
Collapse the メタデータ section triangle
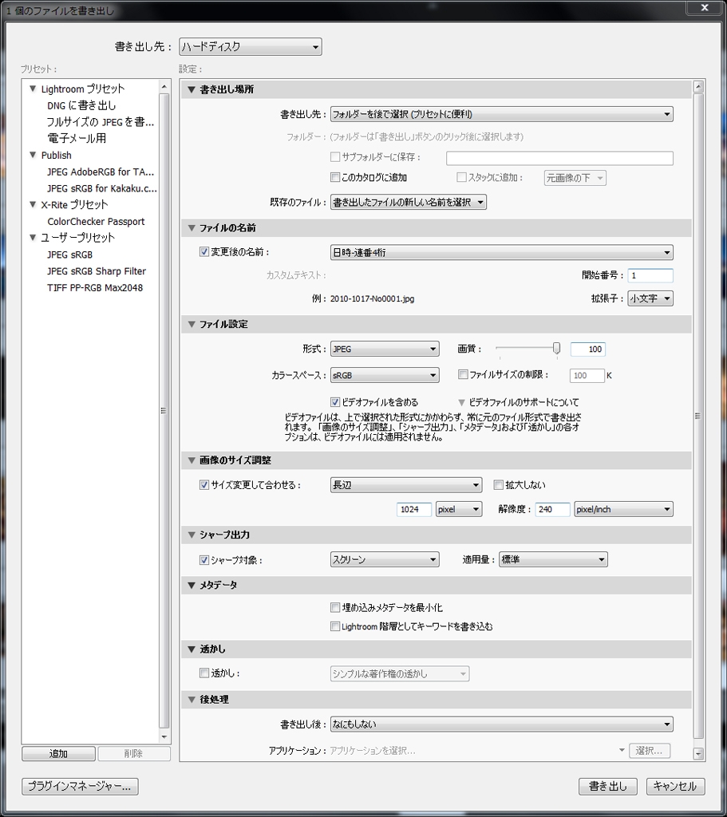coord(191,586)
